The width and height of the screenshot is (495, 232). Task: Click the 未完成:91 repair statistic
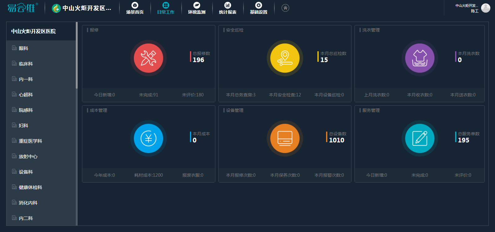[148, 95]
